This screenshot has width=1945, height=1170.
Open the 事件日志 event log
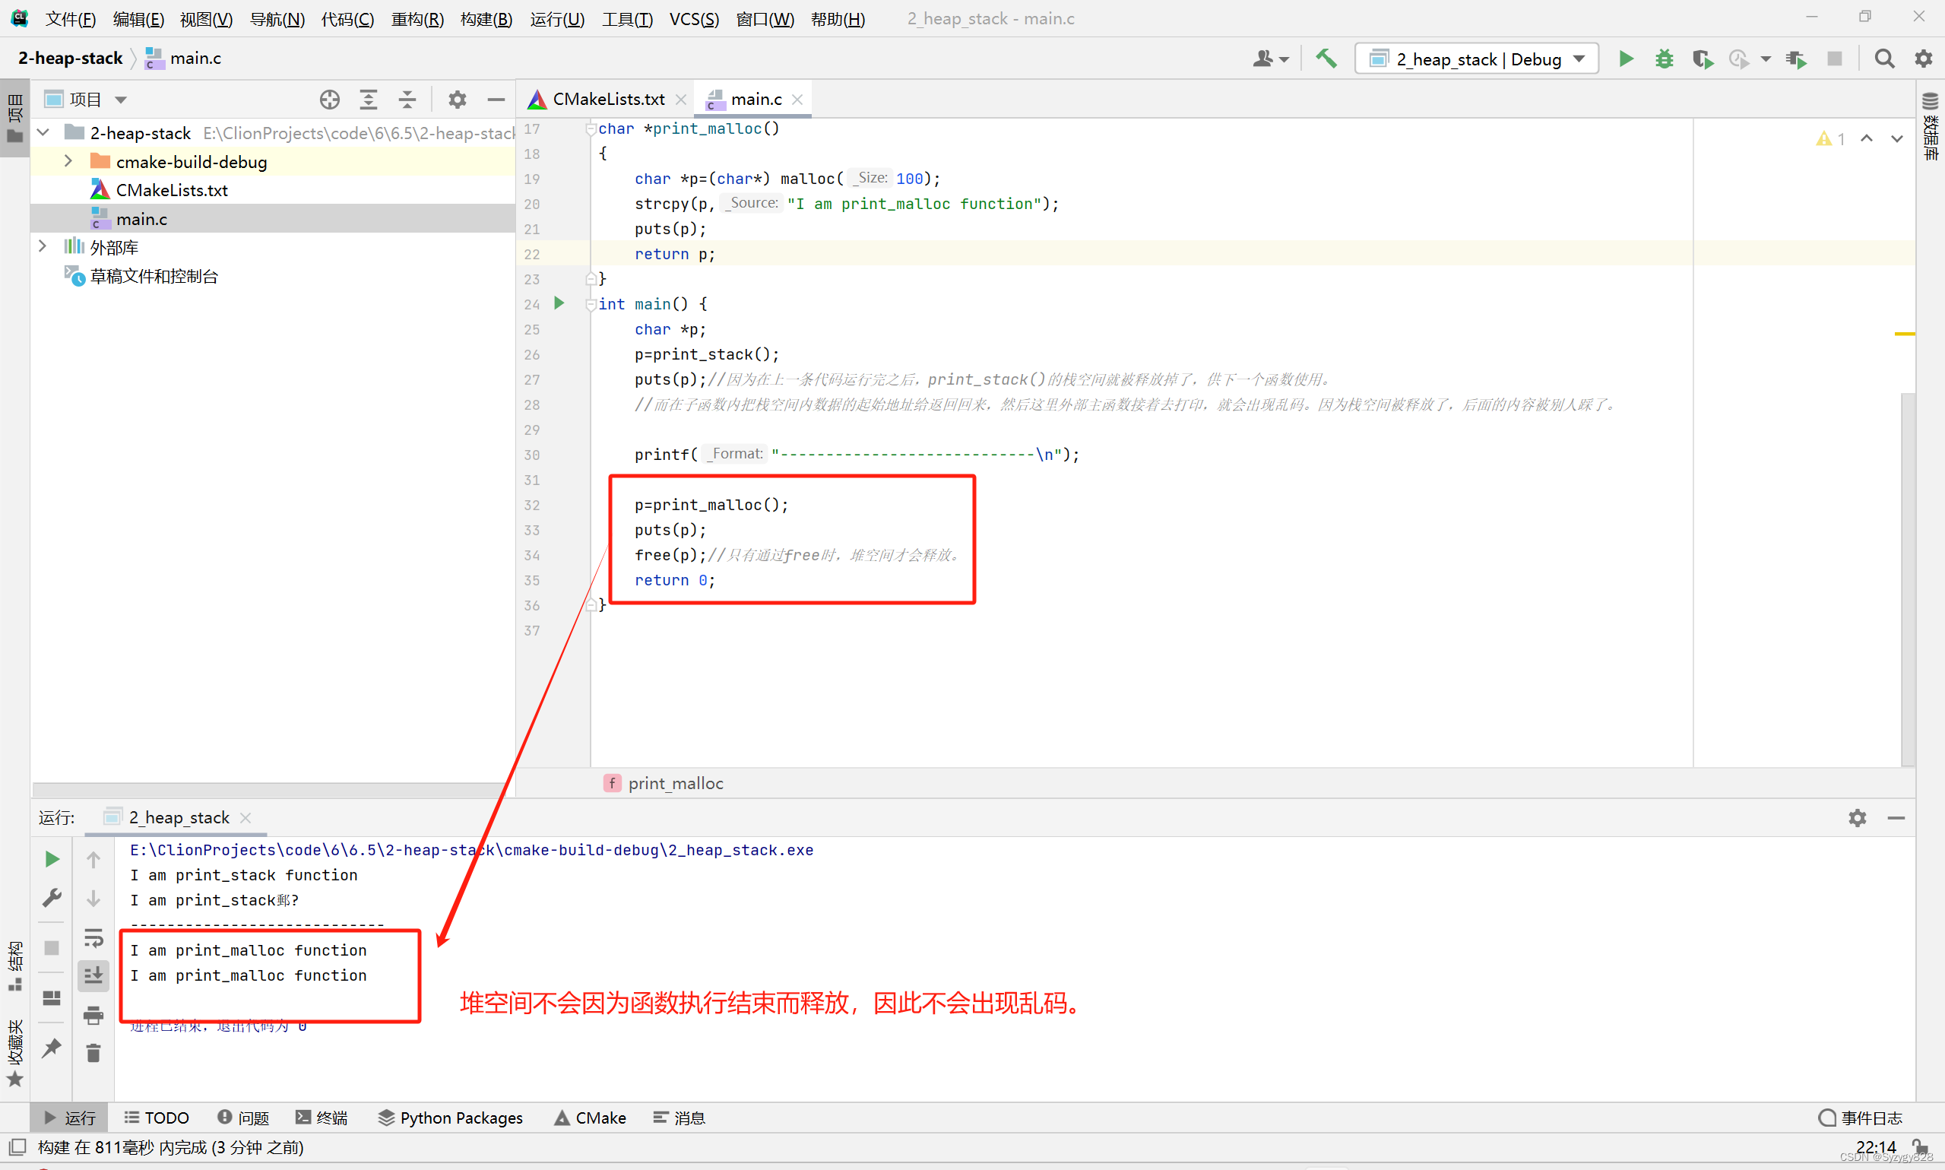1859,1118
